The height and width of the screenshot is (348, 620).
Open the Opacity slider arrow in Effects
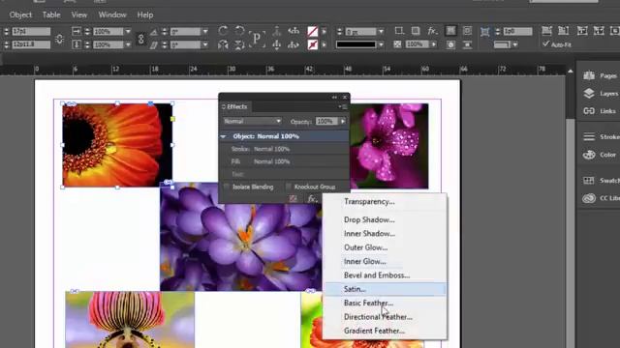point(343,122)
